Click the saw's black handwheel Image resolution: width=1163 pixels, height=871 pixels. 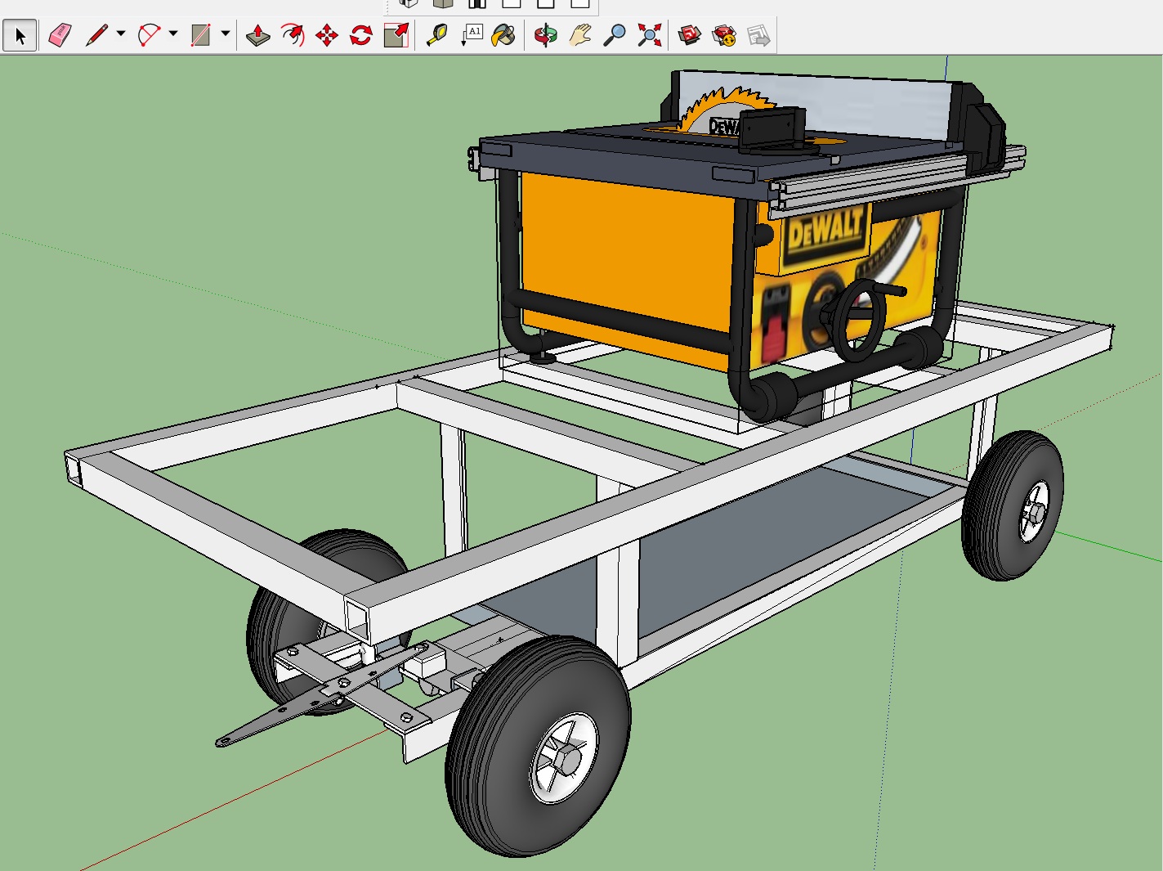click(858, 319)
